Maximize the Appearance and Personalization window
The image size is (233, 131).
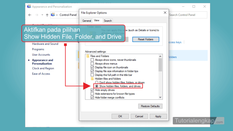click(194, 6)
